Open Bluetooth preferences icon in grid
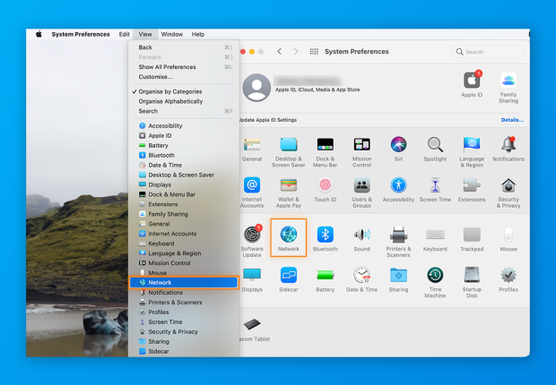 (325, 235)
